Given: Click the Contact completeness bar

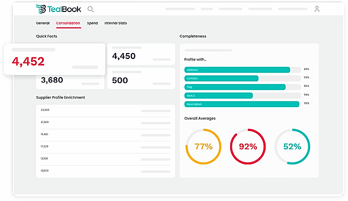Looking at the screenshot, I should tap(243, 78).
